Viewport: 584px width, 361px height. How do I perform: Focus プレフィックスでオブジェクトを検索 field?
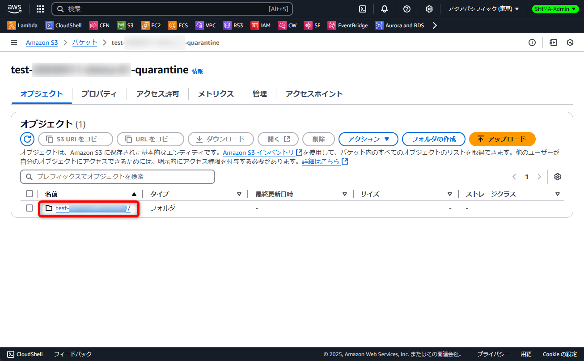[x=118, y=177]
